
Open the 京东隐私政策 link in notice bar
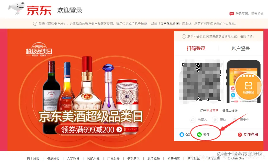170,24
